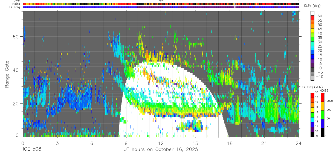Click x-axis tick label '24'
The height and width of the screenshot is (155, 336).
point(299,143)
